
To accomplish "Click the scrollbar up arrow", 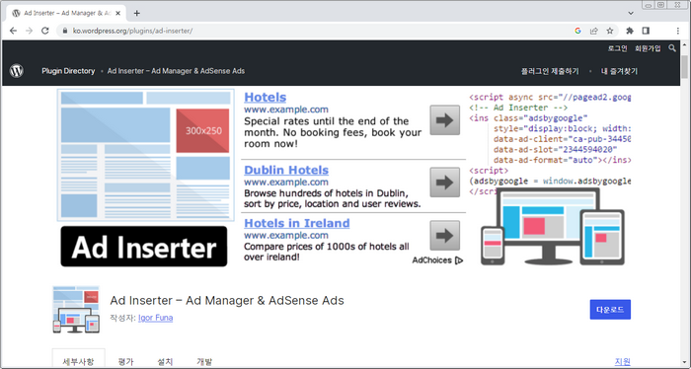I will coord(684,45).
